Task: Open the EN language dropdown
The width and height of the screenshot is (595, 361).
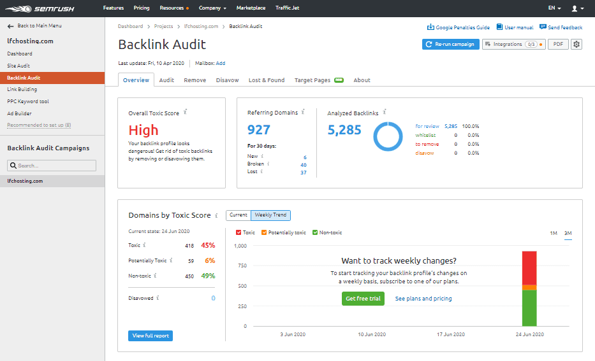Action: [x=554, y=8]
